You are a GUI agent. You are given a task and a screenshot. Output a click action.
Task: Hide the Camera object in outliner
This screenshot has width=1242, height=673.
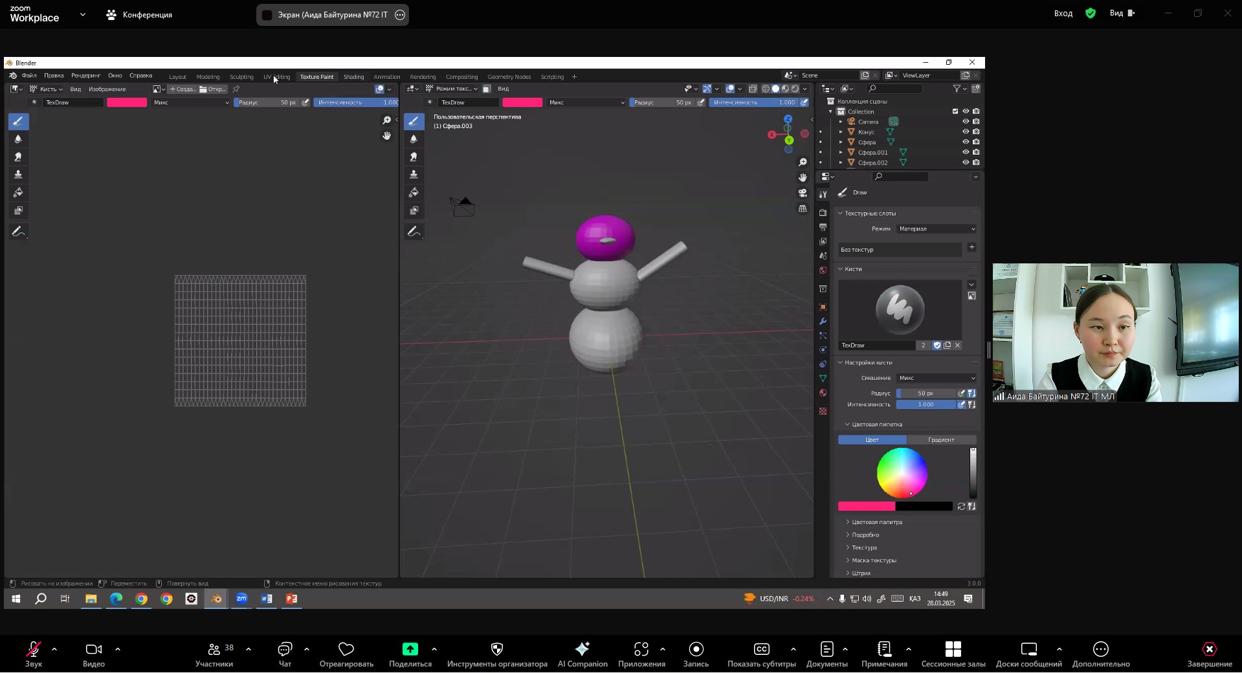coord(965,122)
